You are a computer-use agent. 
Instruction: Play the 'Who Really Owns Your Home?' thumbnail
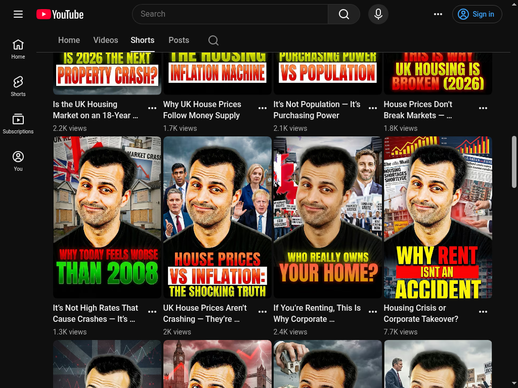point(328,217)
